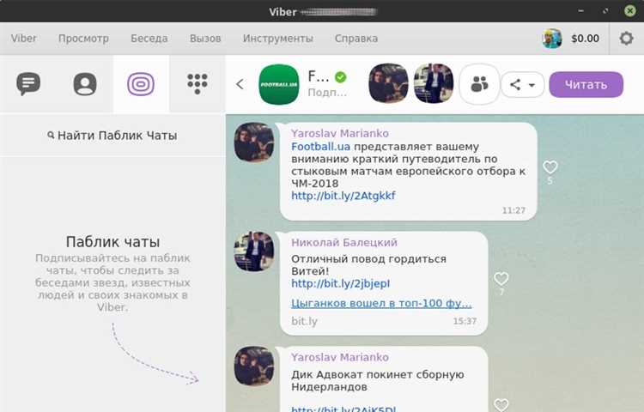This screenshot has height=412, width=644.
Task: Like the Дик Адвокат message heart
Action: click(501, 404)
